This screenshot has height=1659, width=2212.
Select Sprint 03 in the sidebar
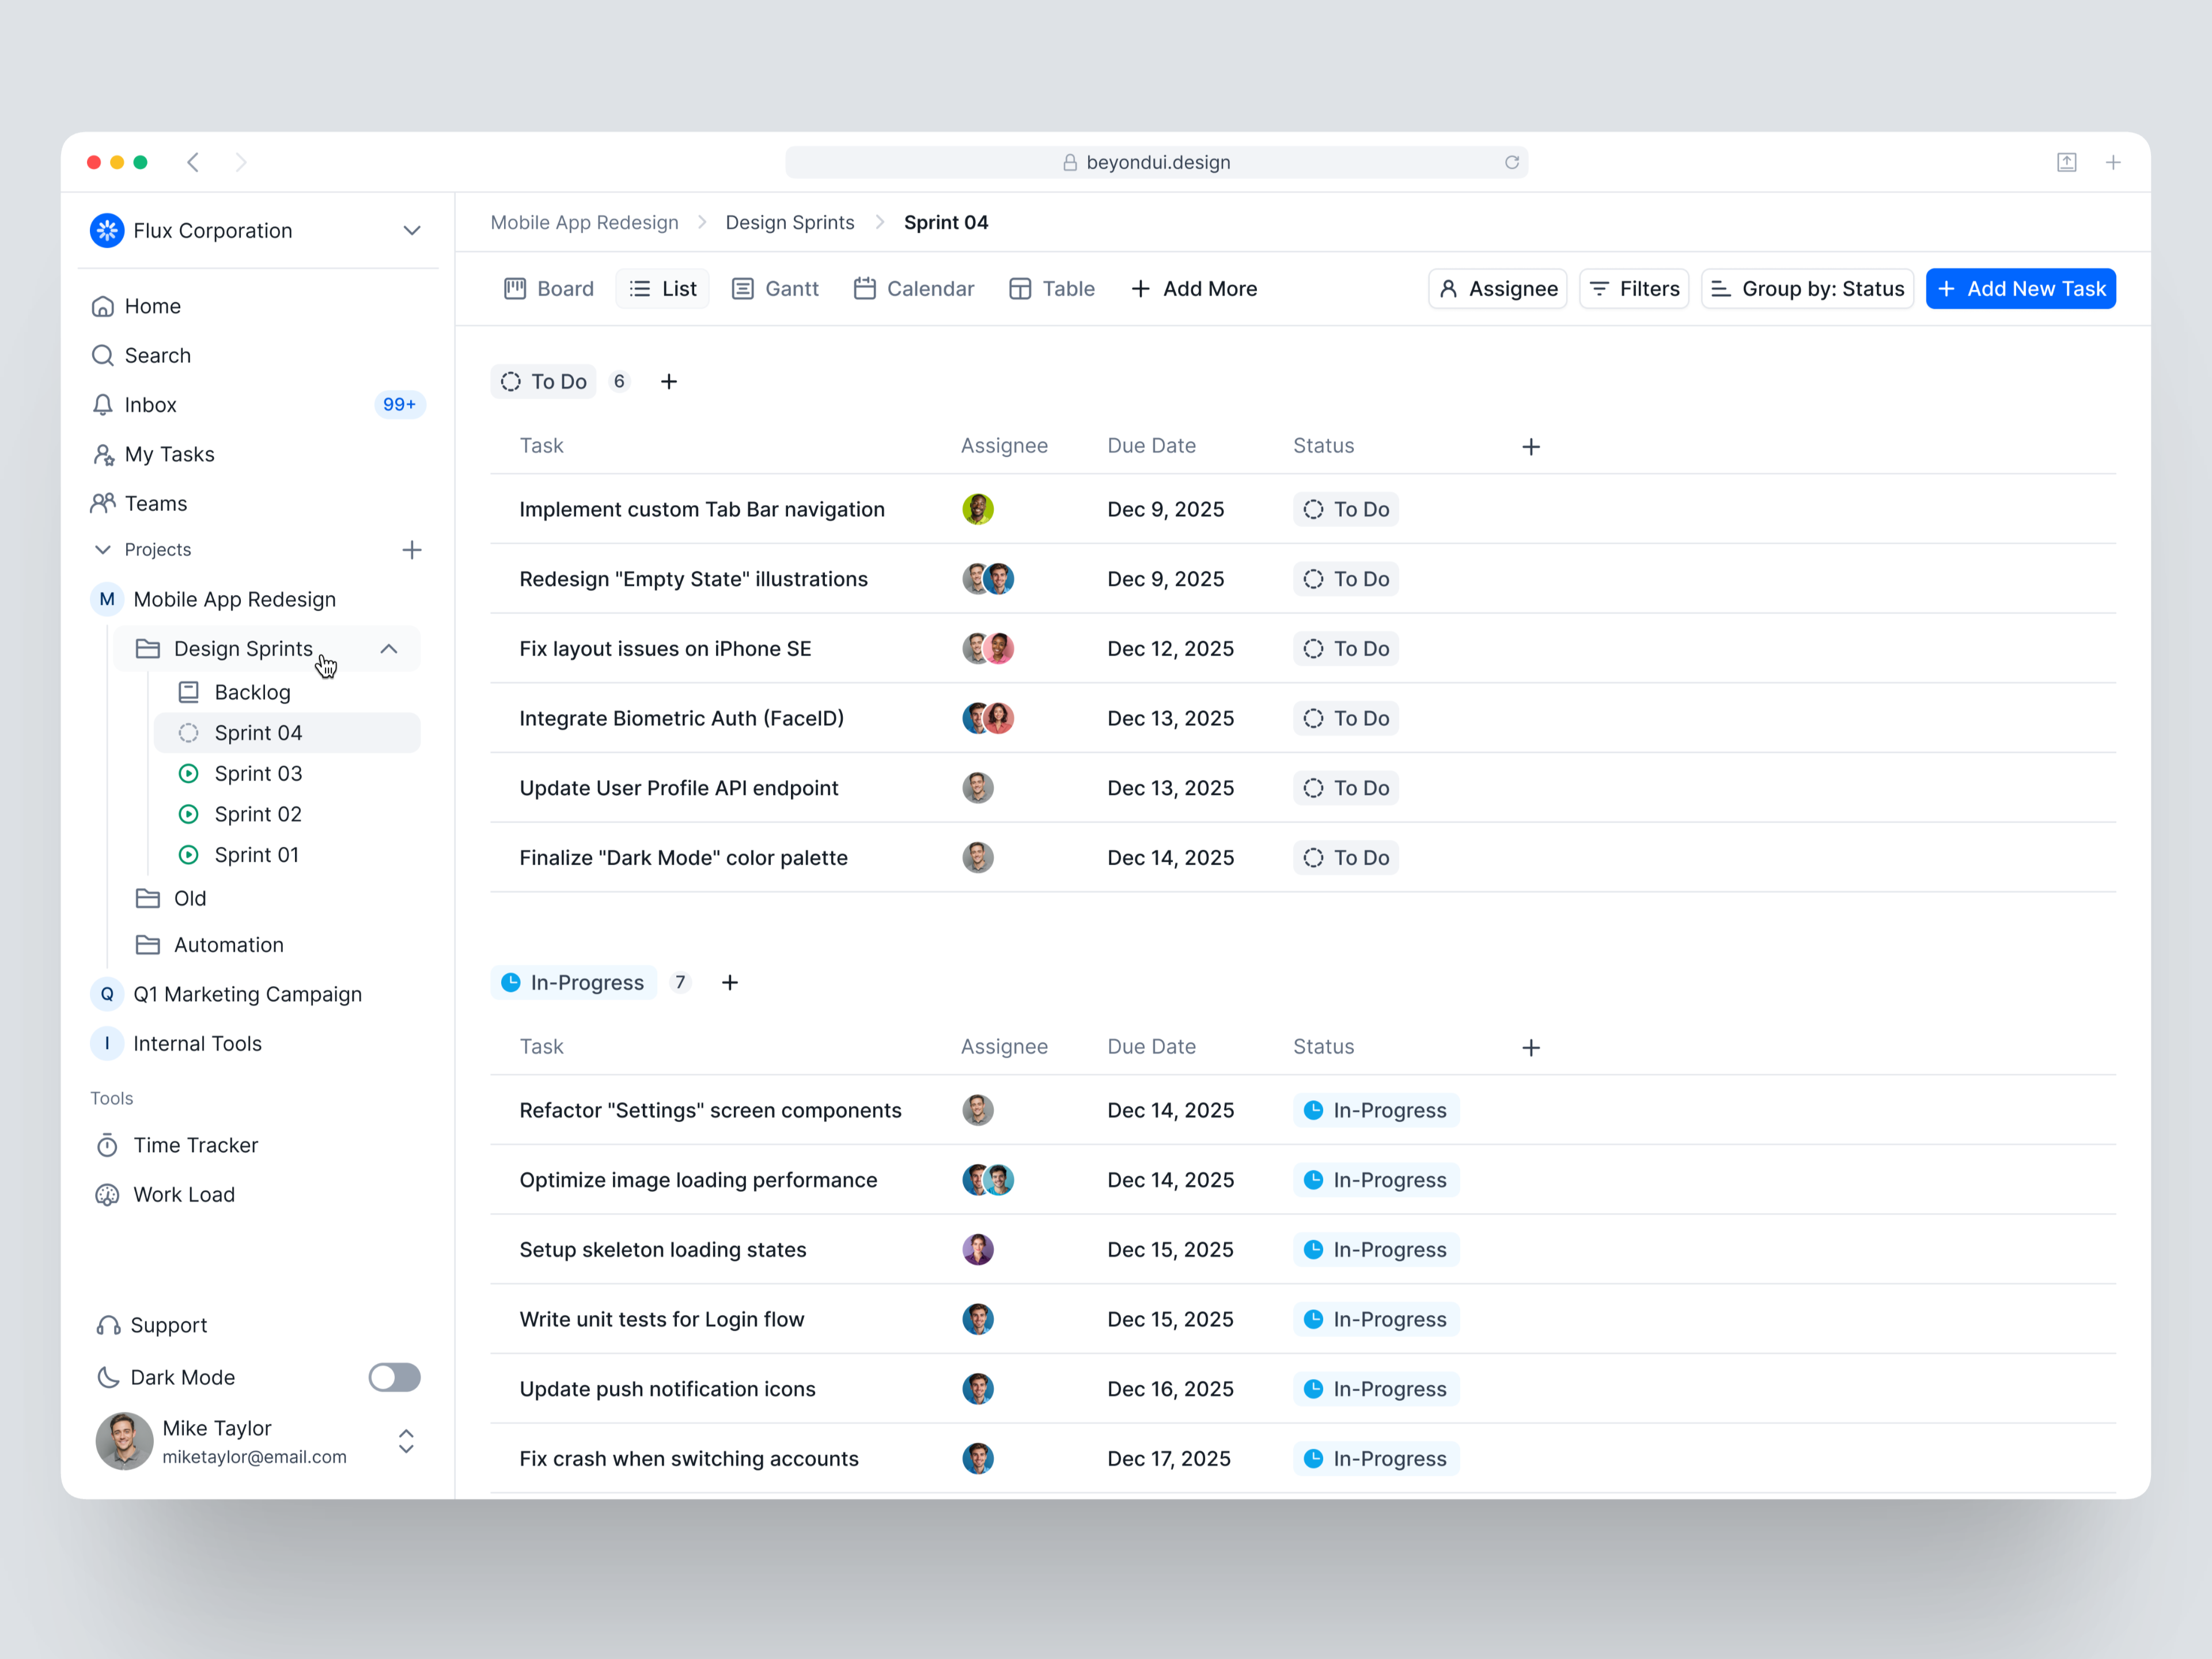(x=258, y=773)
